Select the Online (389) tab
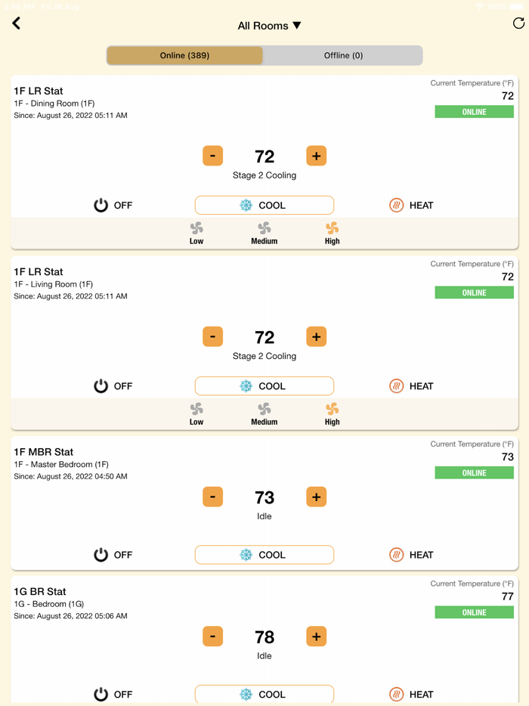 [184, 55]
